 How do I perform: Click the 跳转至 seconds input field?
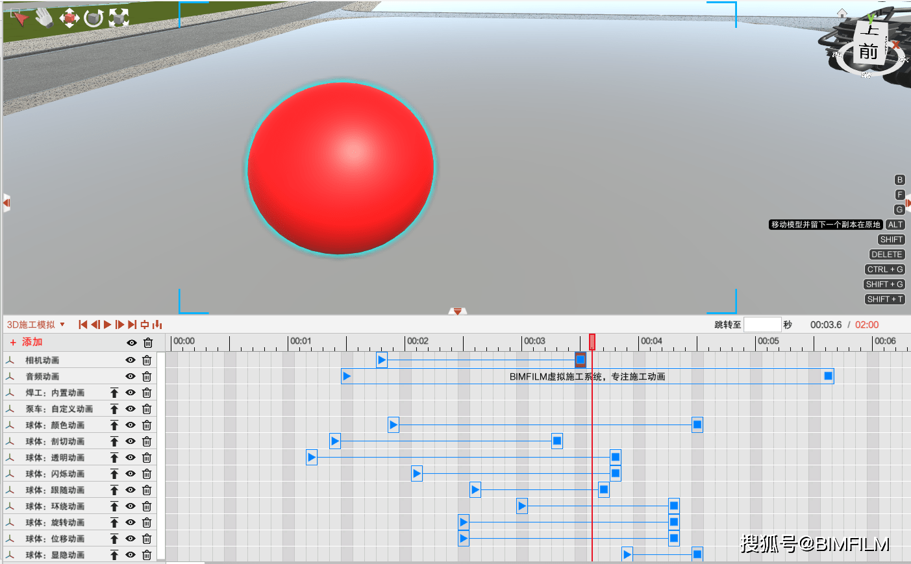762,325
